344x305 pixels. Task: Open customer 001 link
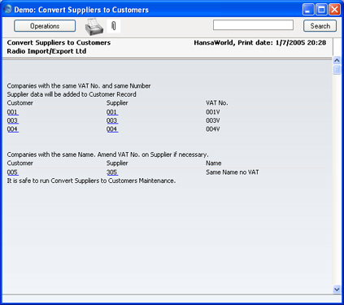click(x=12, y=112)
